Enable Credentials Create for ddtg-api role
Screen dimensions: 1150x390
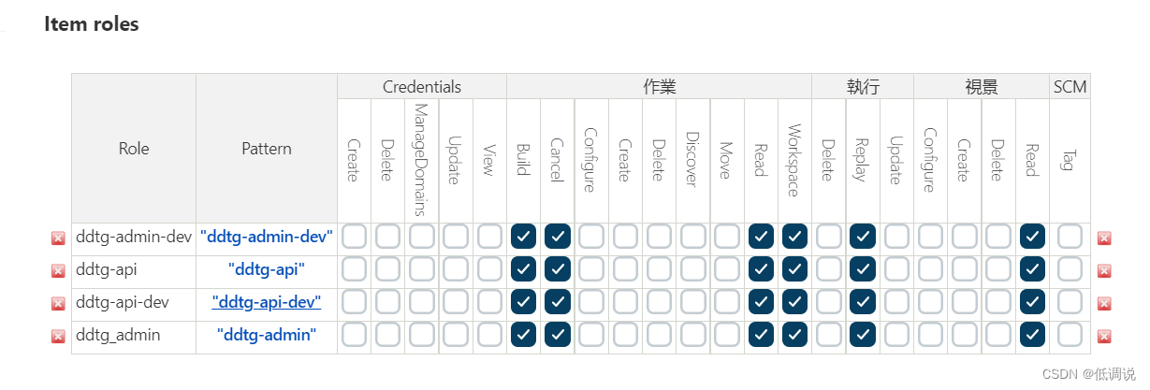(x=354, y=270)
